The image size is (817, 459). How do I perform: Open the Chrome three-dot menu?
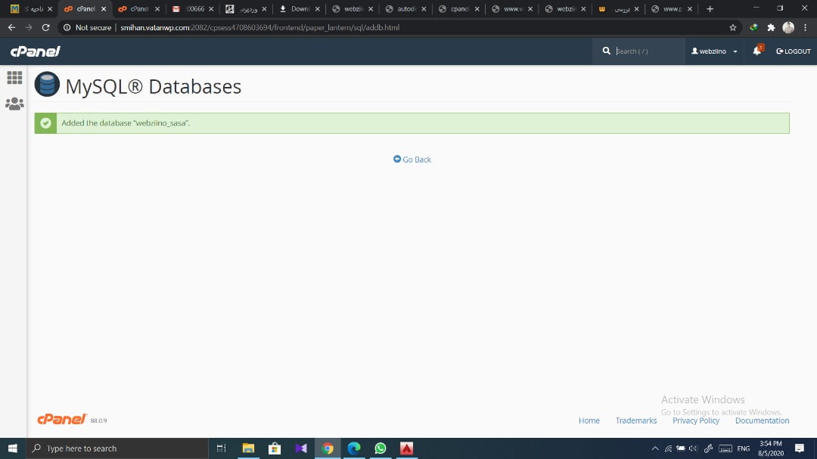click(806, 27)
